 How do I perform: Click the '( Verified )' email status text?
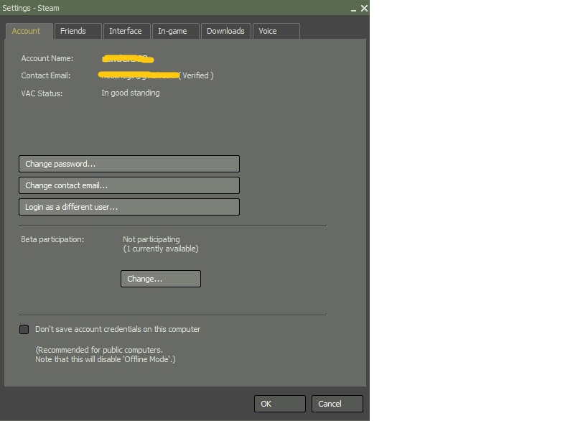[196, 75]
